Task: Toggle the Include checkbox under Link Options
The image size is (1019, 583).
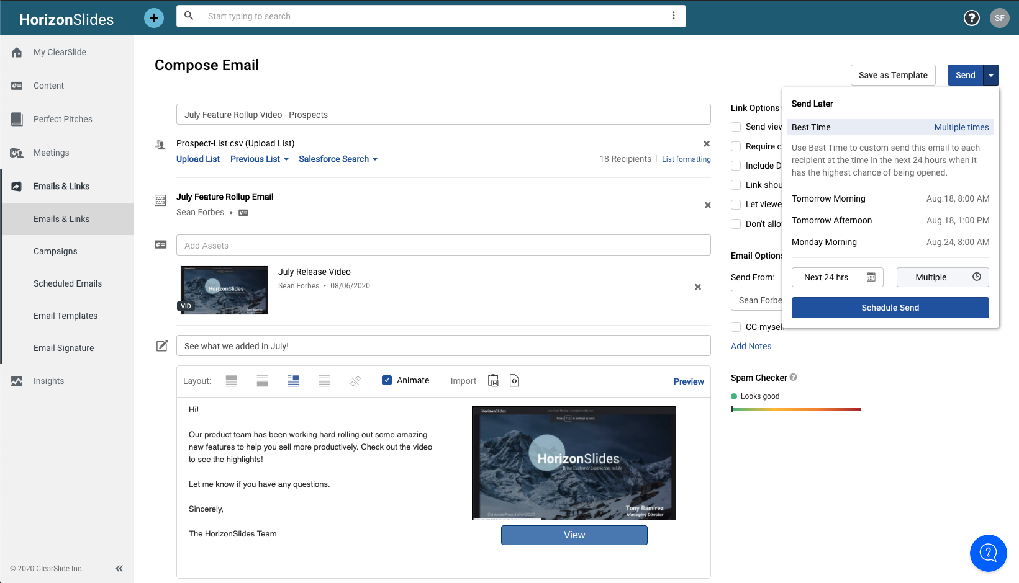Action: tap(736, 166)
